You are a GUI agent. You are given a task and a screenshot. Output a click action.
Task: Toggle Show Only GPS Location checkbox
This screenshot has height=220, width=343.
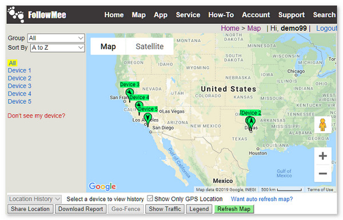[x=150, y=198]
